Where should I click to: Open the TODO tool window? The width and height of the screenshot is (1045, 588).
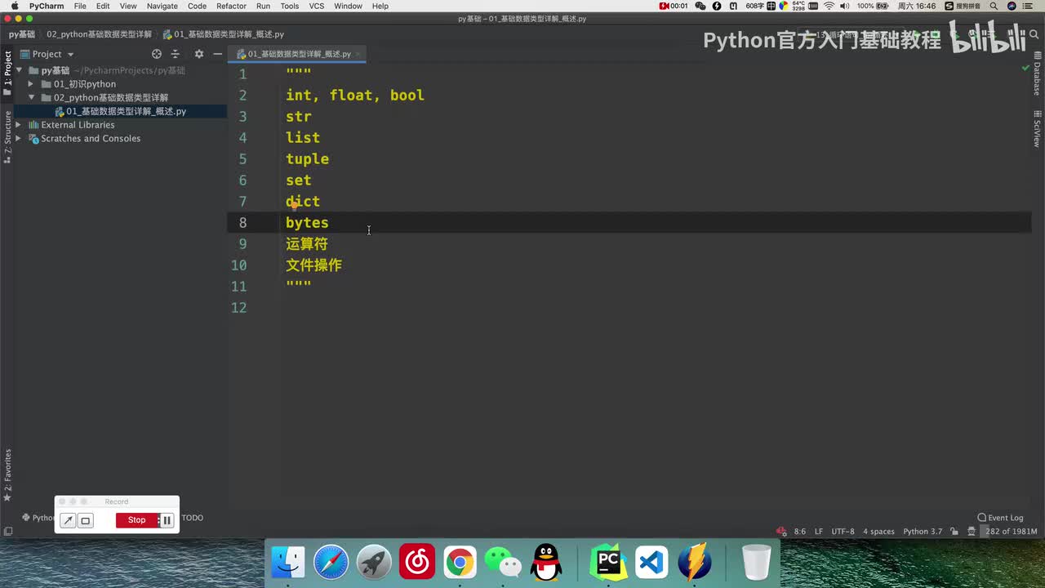tap(192, 518)
